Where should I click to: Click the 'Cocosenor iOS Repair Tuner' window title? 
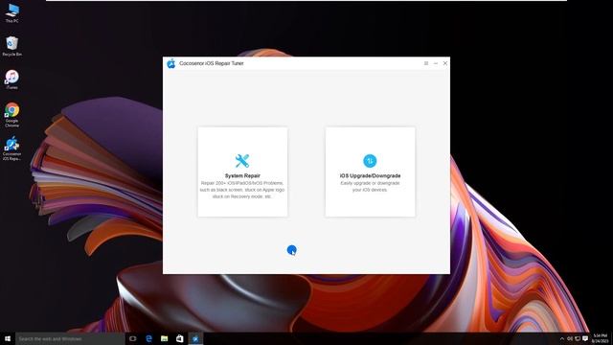pos(211,63)
